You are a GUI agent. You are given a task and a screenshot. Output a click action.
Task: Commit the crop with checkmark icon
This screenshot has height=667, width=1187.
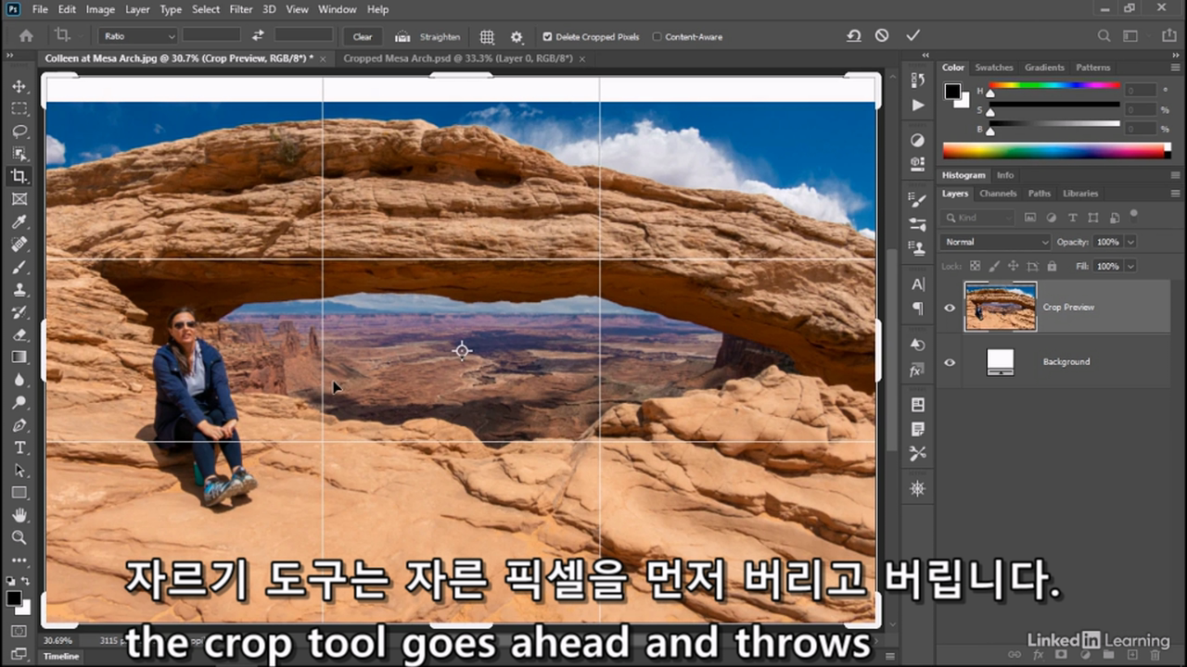913,35
